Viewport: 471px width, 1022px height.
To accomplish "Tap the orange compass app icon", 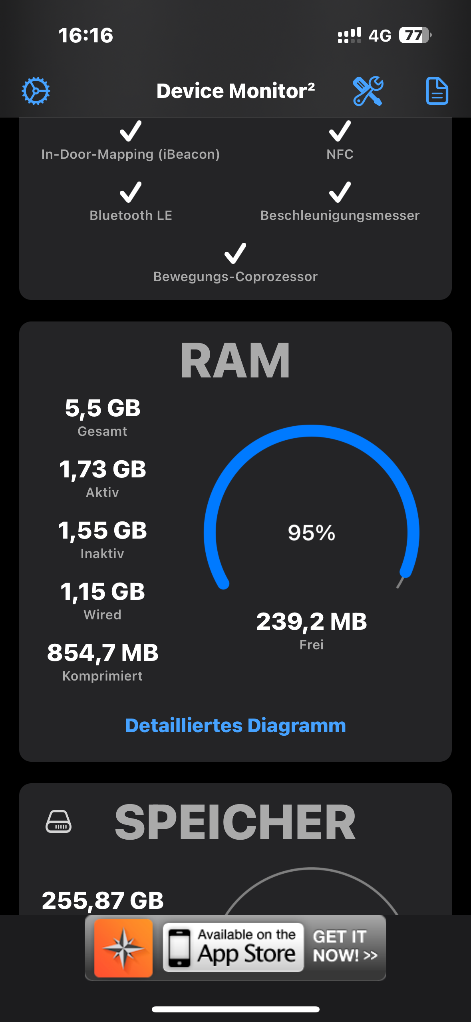I will click(x=123, y=948).
